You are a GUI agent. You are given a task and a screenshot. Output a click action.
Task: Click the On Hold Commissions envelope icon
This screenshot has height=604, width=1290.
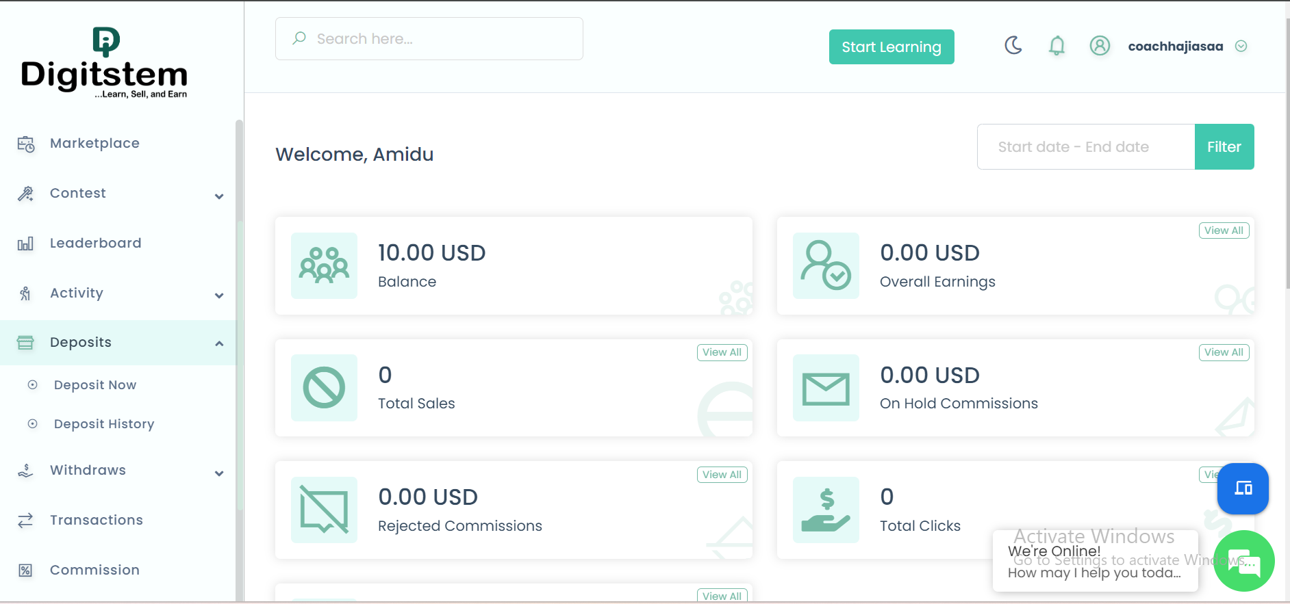pos(826,388)
